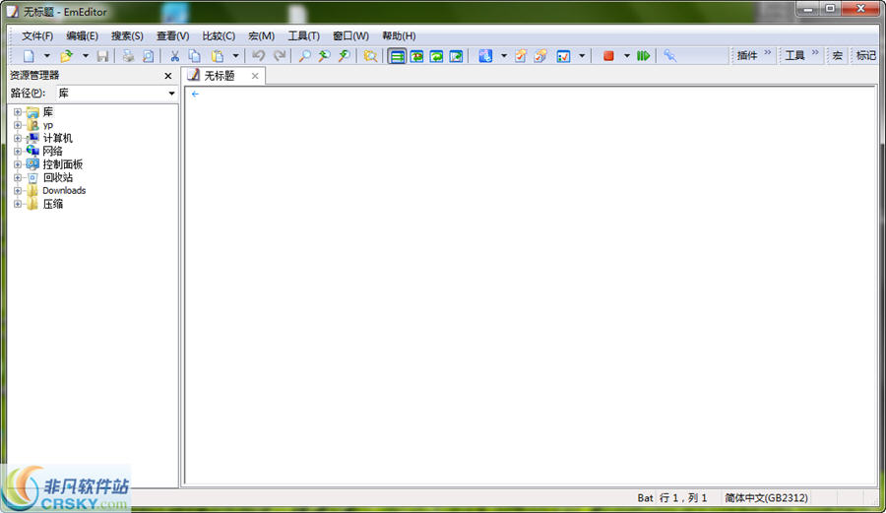Open the 编辑(E) menu
The image size is (886, 513).
82,35
